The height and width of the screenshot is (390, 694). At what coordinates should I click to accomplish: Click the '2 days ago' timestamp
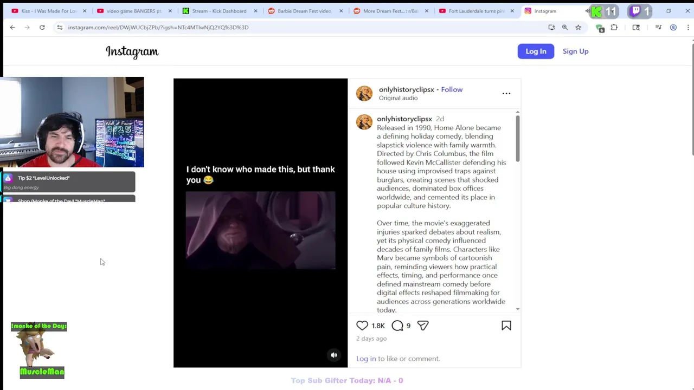371,339
